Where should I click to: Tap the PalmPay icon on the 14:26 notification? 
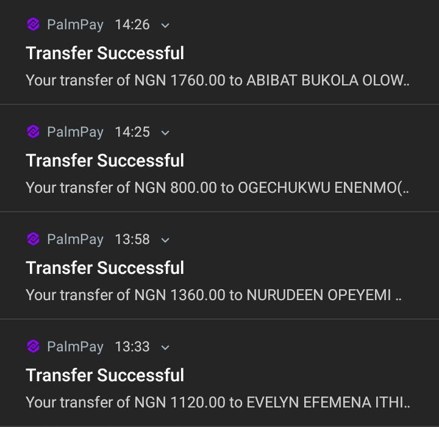(x=33, y=24)
